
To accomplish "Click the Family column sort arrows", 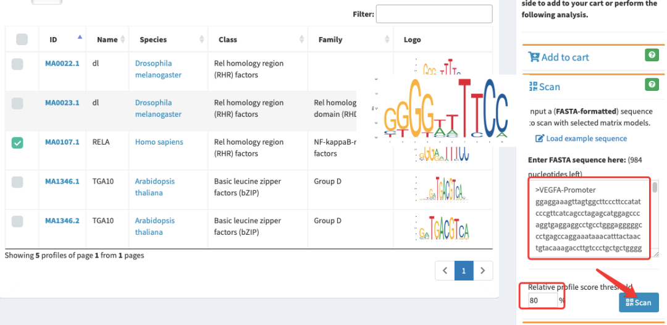I will pyautogui.click(x=387, y=40).
